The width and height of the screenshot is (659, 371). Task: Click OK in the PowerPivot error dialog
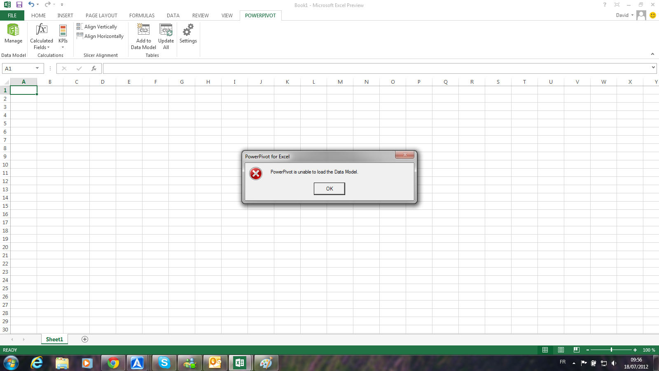tap(329, 189)
